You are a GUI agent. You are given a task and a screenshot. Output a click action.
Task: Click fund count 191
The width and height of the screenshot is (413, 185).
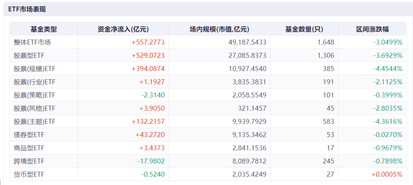click(x=329, y=82)
